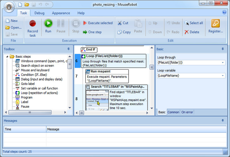The height and width of the screenshot is (157, 230).
Task: Toggle pin on Basic properties panel
Action: point(223,49)
